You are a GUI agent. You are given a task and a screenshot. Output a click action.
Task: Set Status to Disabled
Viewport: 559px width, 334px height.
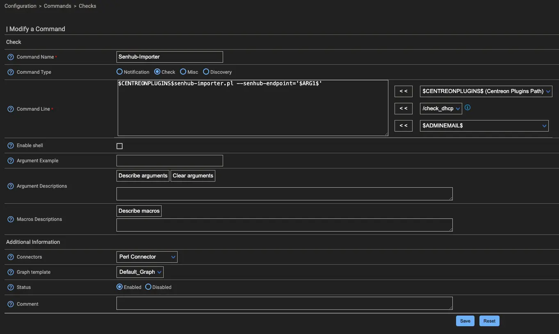pyautogui.click(x=148, y=287)
